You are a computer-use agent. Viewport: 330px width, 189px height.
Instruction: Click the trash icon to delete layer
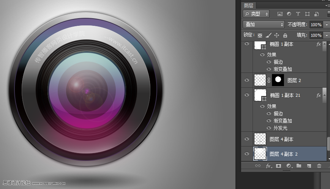tap(319, 166)
